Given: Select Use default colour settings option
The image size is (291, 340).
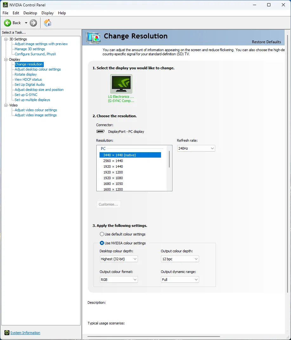Looking at the screenshot, I should (x=102, y=234).
